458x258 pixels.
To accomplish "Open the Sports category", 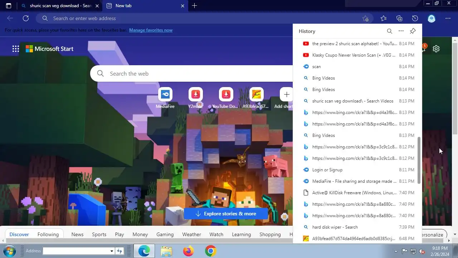I will [x=99, y=234].
